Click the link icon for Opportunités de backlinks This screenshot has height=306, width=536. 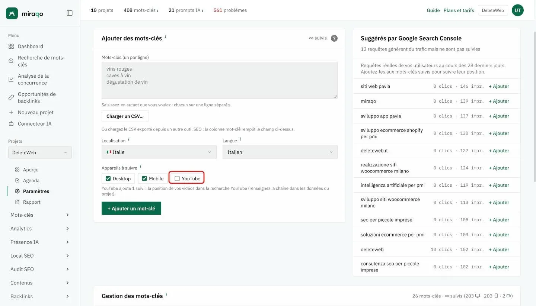[11, 97]
